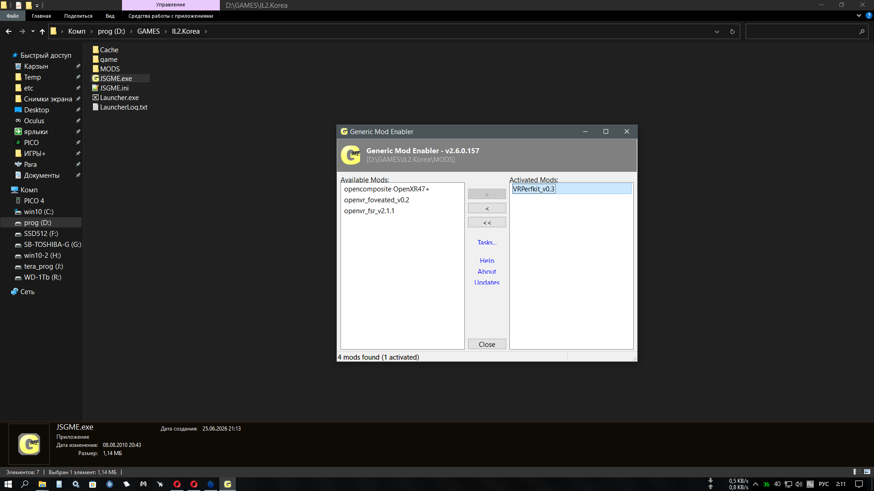This screenshot has height=491, width=874.
Task: Click the search magnifier icon in Explorer
Action: coord(862,31)
